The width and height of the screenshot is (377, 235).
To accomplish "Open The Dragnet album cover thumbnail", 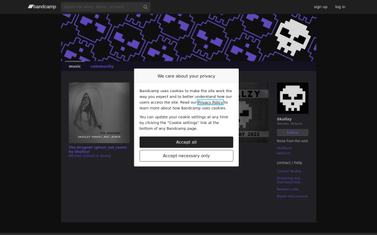I will pos(99,113).
